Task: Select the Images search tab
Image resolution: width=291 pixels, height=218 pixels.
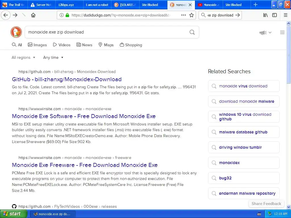Action: click(37, 45)
